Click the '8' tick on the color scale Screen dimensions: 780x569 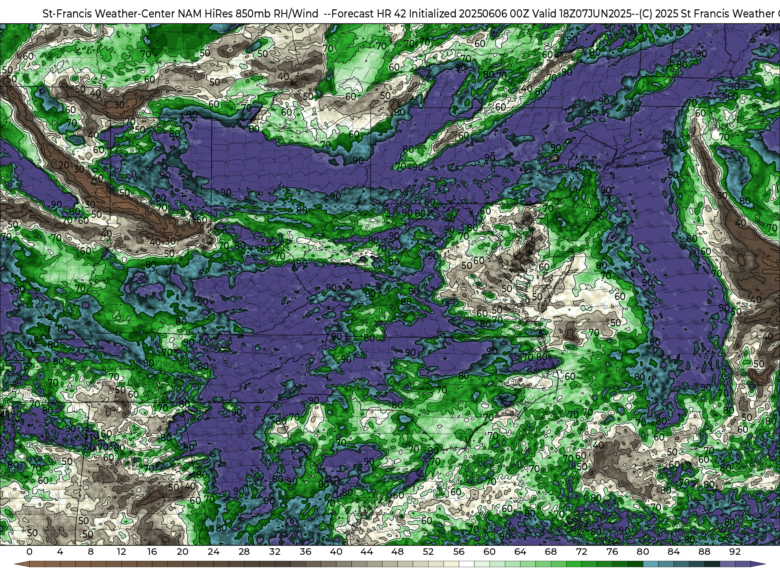pos(91,552)
